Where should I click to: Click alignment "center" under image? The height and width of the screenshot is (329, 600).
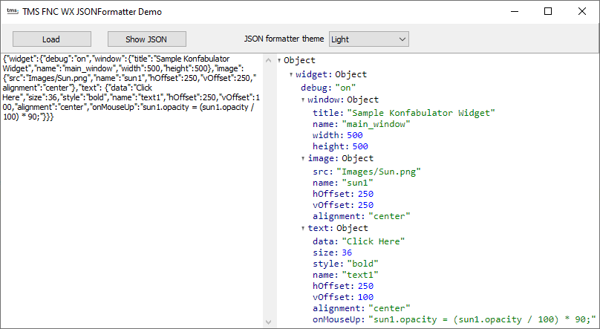click(389, 216)
